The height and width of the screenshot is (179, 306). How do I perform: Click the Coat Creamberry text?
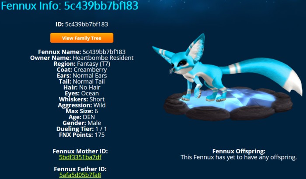click(x=82, y=70)
